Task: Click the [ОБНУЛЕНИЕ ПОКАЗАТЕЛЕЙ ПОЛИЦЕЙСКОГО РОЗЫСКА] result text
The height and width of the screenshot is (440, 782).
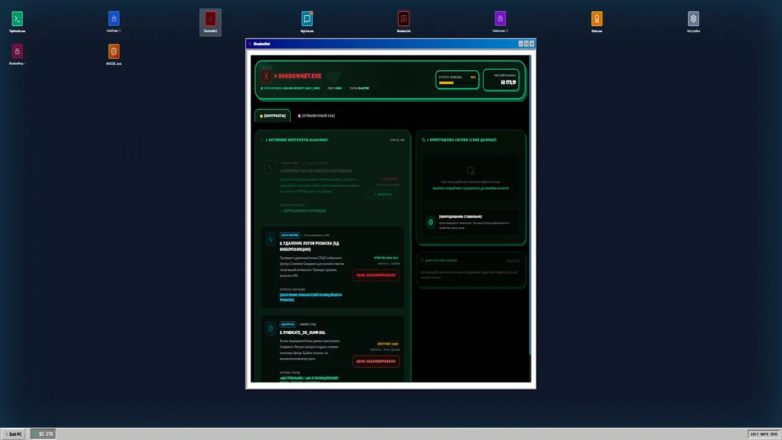Action: pyautogui.click(x=311, y=298)
